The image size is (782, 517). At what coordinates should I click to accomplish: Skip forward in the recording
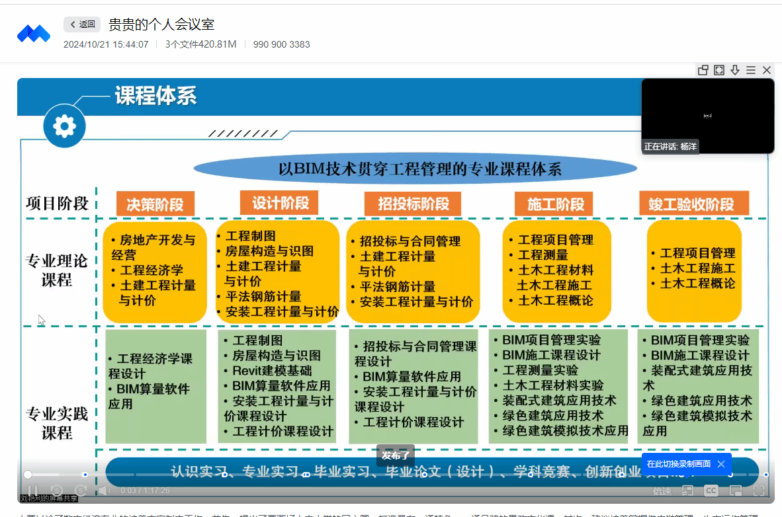80,491
